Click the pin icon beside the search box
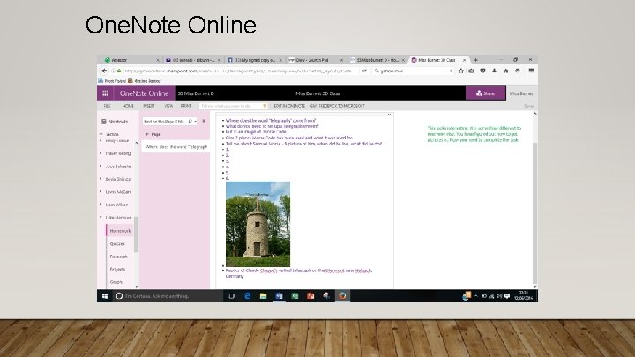This screenshot has height=357, width=635. click(204, 121)
